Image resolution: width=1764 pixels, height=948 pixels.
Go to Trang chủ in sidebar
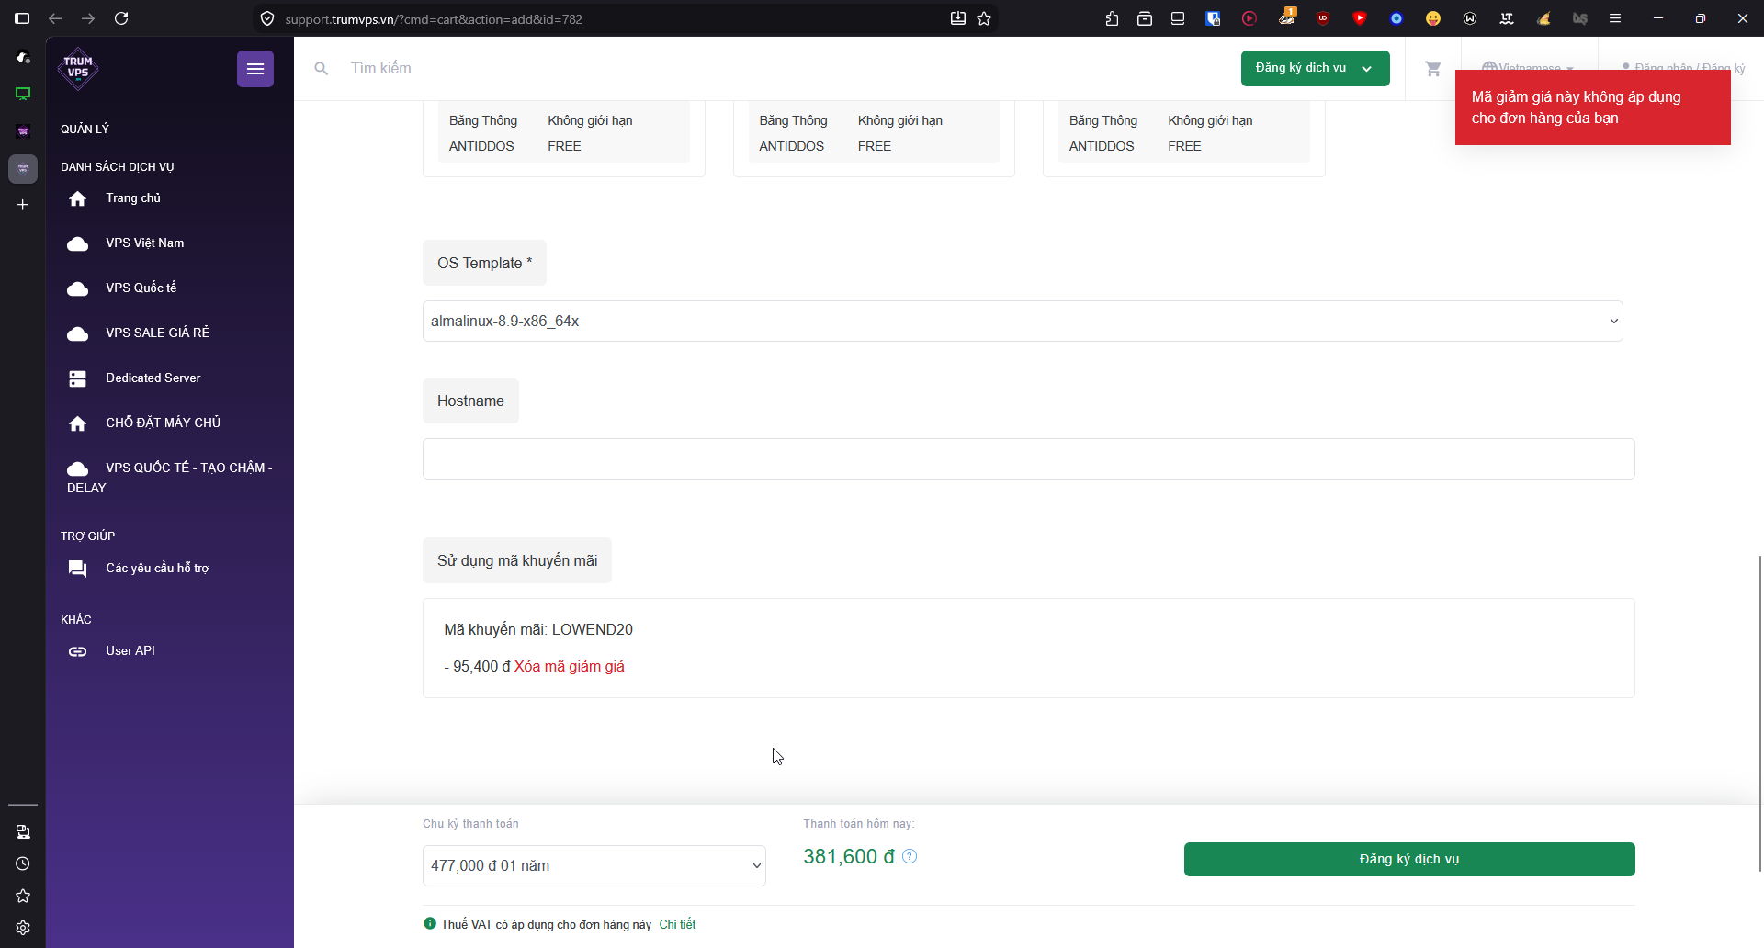coord(133,198)
